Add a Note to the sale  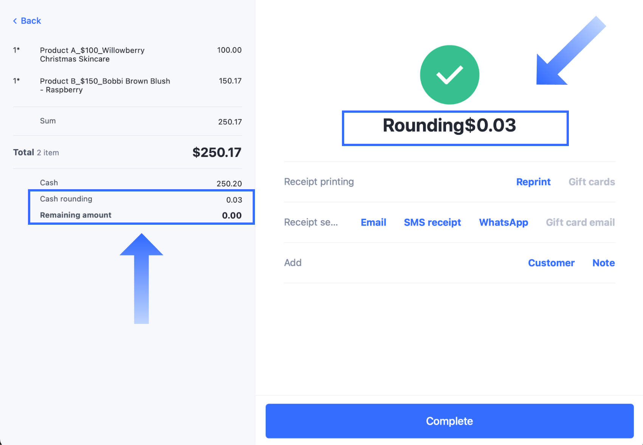coord(603,263)
